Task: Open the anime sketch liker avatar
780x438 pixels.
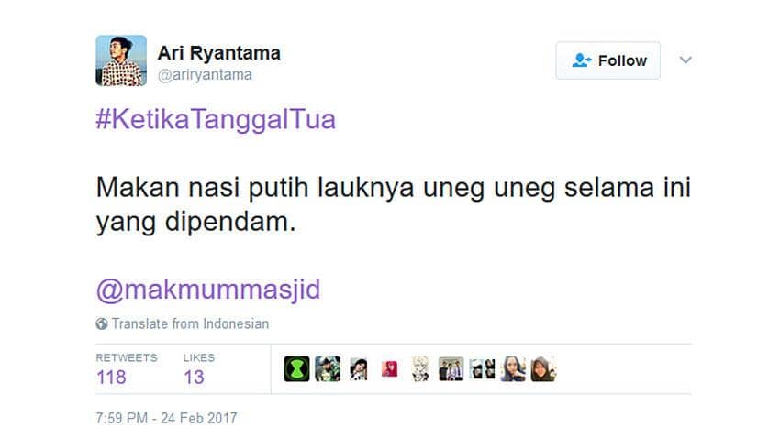Action: [x=420, y=369]
